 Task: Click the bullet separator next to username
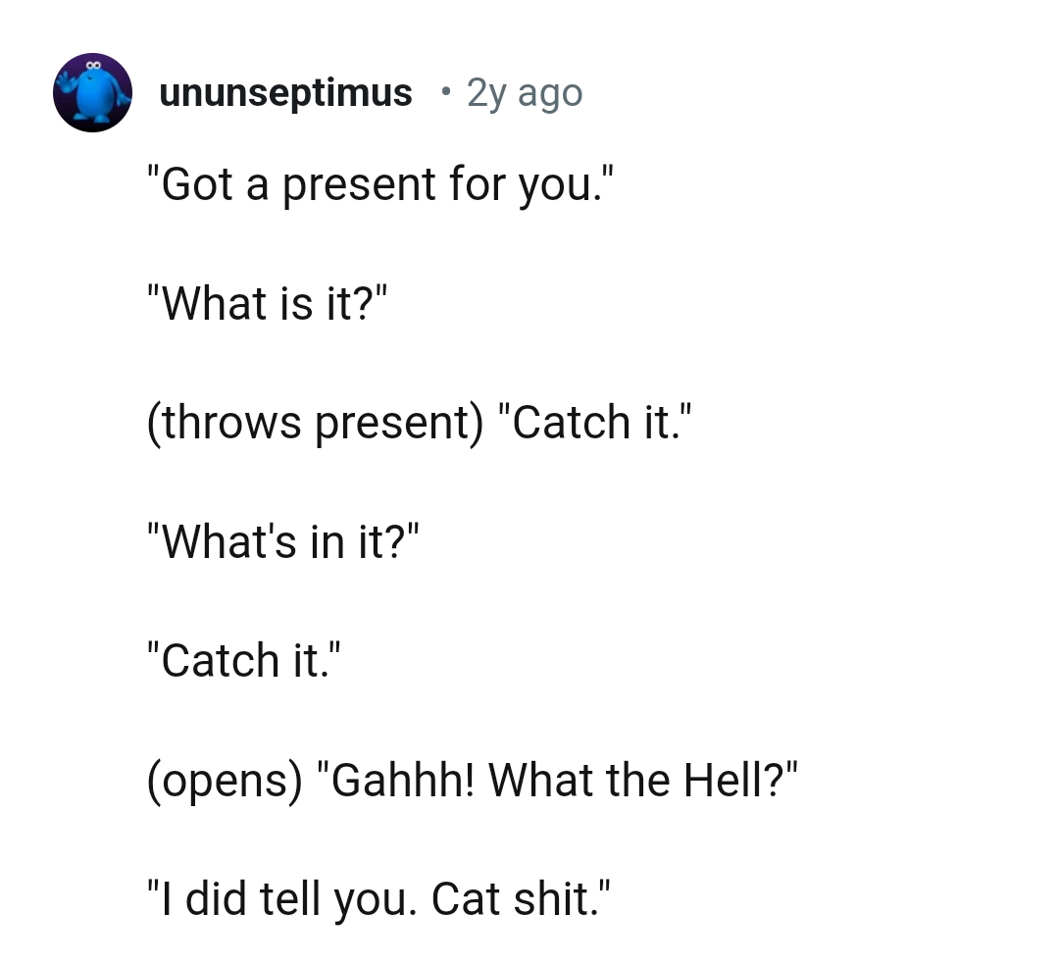[446, 93]
